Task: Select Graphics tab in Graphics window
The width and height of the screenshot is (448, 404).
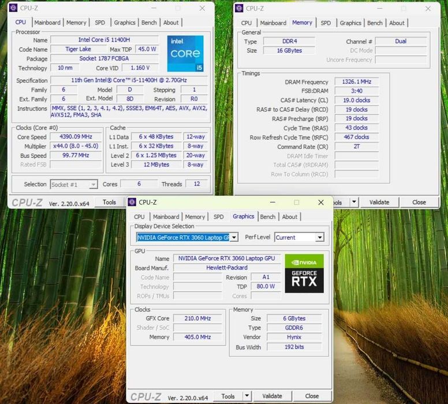Action: 244,216
